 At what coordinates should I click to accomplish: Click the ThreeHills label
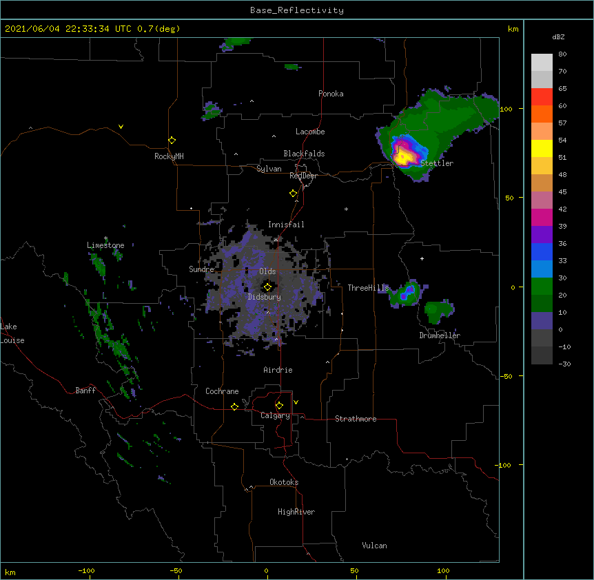click(x=368, y=288)
